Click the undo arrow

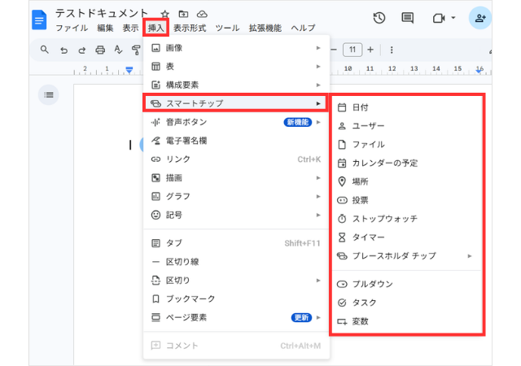click(63, 50)
